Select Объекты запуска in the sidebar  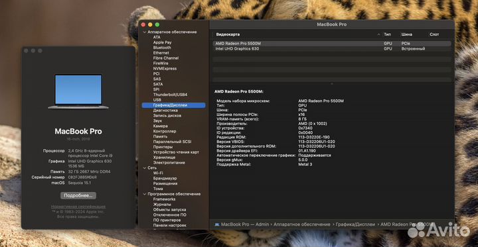(x=169, y=209)
